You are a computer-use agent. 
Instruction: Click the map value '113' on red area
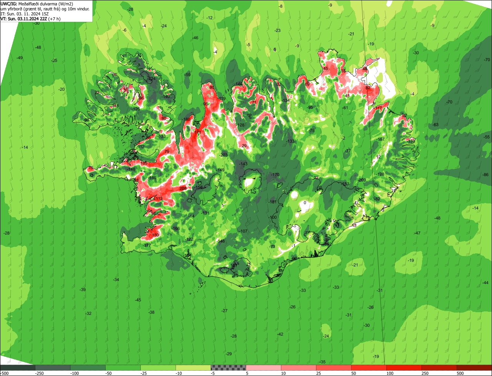pyautogui.click(x=159, y=198)
